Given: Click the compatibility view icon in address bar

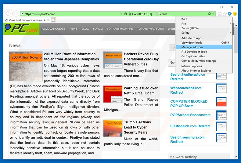Looking at the screenshot, I should [125, 14].
